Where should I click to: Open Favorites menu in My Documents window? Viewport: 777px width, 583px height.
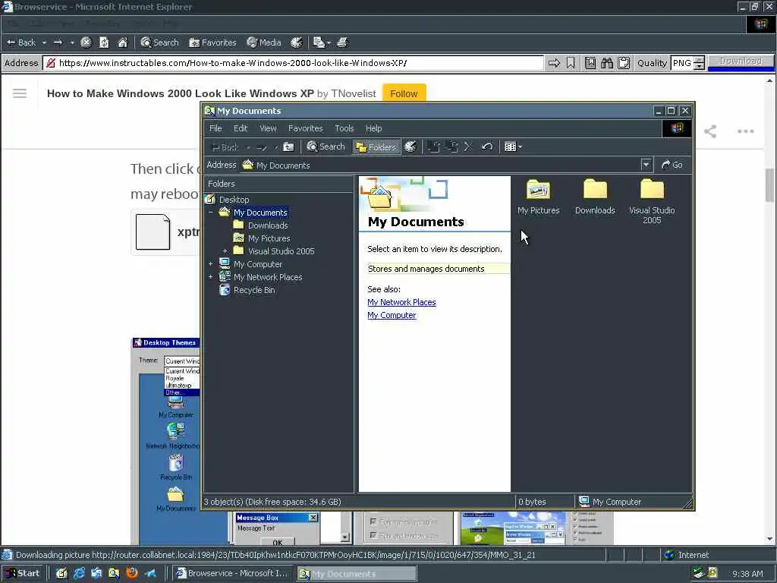pyautogui.click(x=305, y=128)
